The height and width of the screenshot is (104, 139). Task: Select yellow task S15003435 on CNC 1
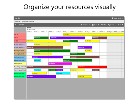[x=94, y=34]
